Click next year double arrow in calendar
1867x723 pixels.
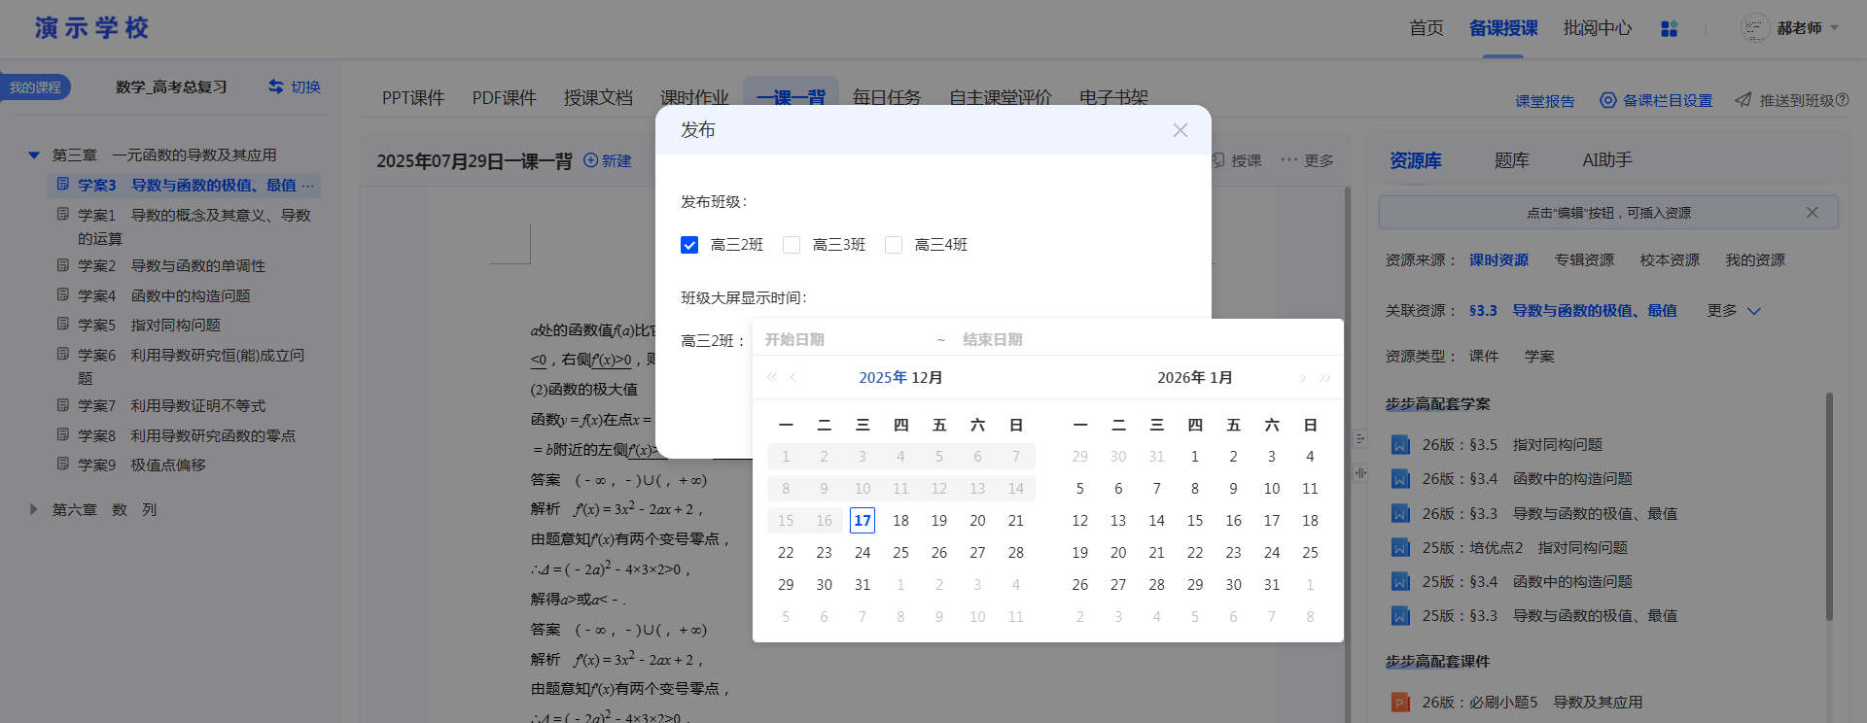[x=1324, y=378]
